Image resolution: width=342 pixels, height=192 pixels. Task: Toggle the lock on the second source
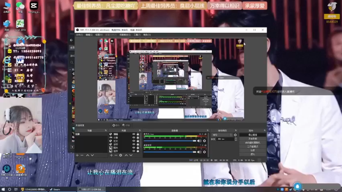pos(138,137)
